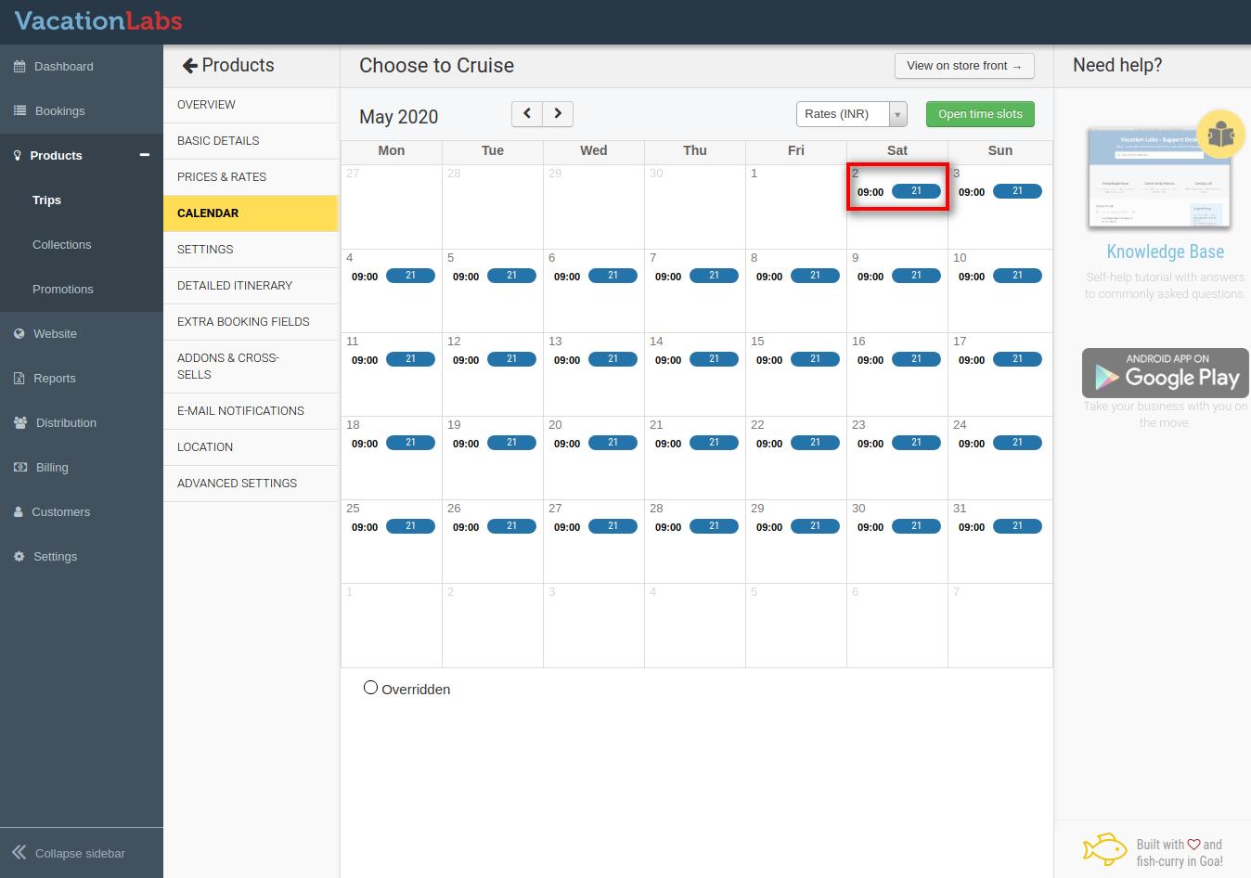Open the Detailed Itinerary tab
Image resolution: width=1251 pixels, height=878 pixels.
click(x=235, y=286)
